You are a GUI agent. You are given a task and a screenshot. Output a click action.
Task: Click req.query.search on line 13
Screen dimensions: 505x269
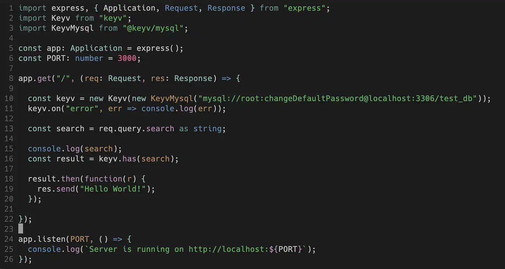point(136,129)
